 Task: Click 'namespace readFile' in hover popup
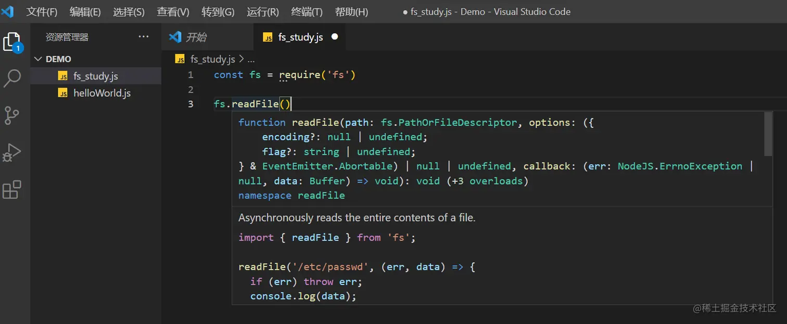291,196
